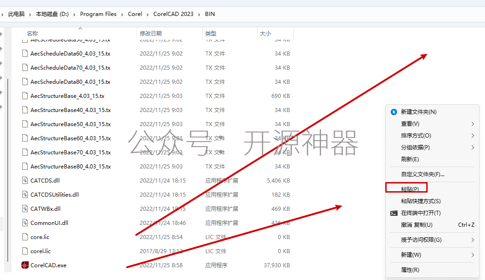Image resolution: width=485 pixels, height=280 pixels.
Task: Click the 类型 column header
Action: tap(211, 33)
